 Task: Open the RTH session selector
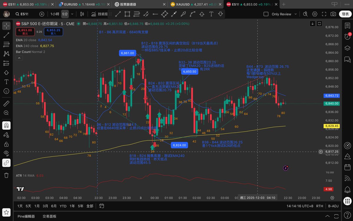[x=319, y=206]
